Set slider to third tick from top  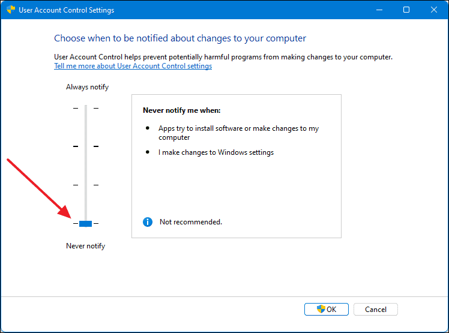point(86,185)
